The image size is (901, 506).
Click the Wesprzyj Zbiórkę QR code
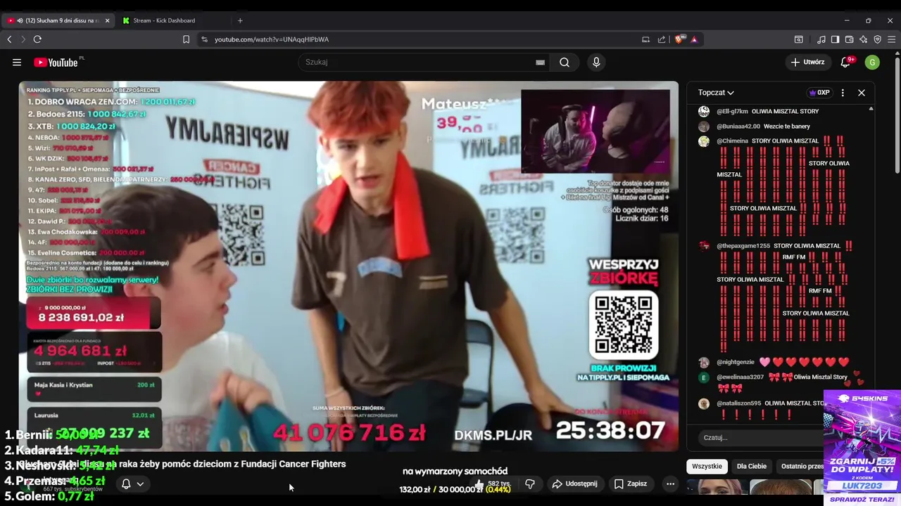[624, 324]
